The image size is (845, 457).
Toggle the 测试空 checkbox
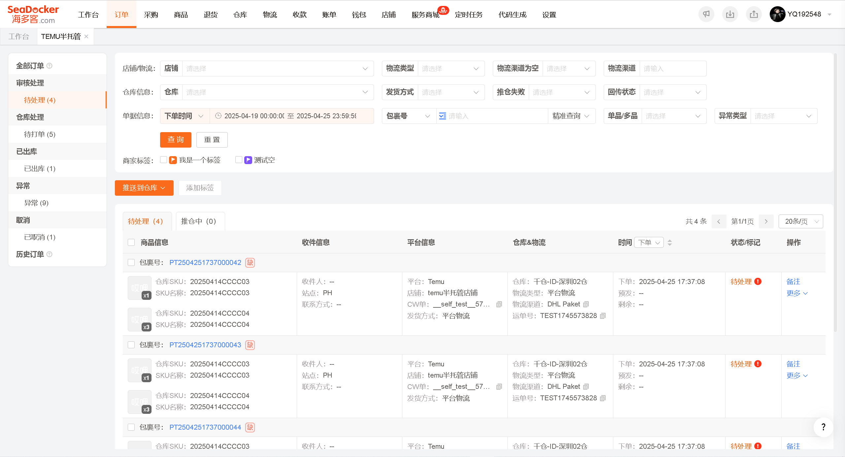[239, 160]
